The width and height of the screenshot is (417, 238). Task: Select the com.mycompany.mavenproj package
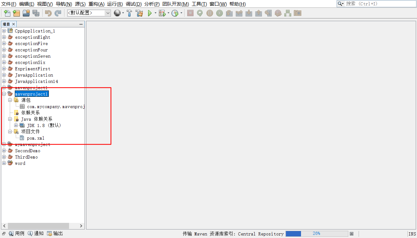[x=56, y=107]
